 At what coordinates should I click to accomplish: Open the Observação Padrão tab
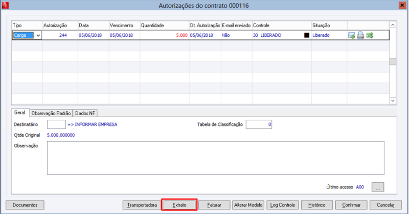51,113
